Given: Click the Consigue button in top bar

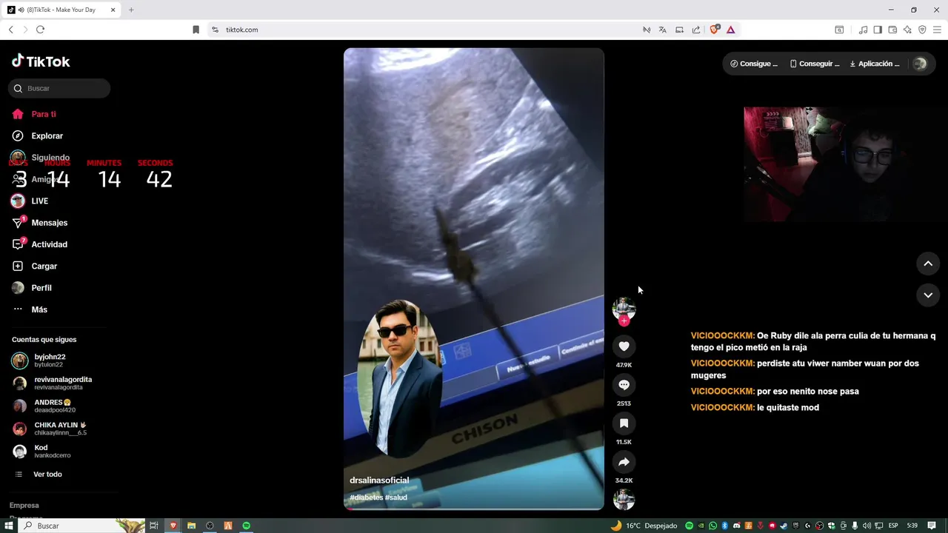Looking at the screenshot, I should coord(754,64).
